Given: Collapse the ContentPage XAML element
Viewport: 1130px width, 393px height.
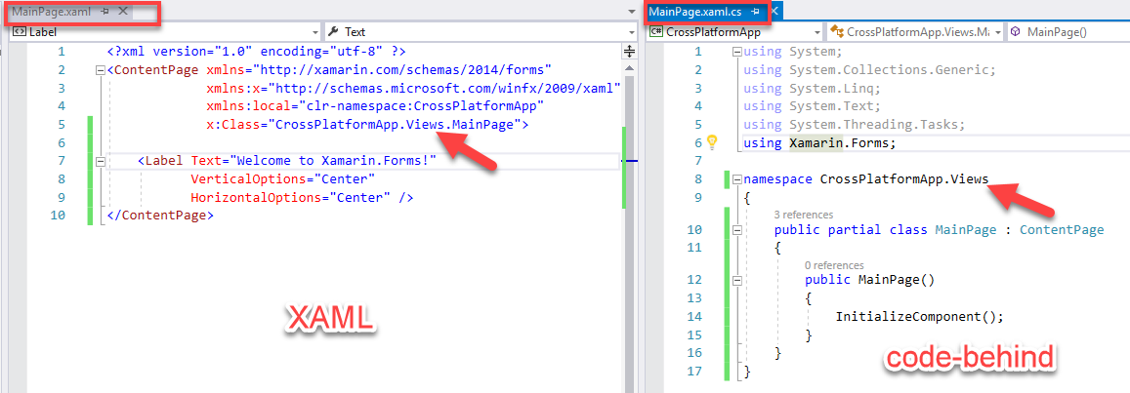Looking at the screenshot, I should coord(101,70).
